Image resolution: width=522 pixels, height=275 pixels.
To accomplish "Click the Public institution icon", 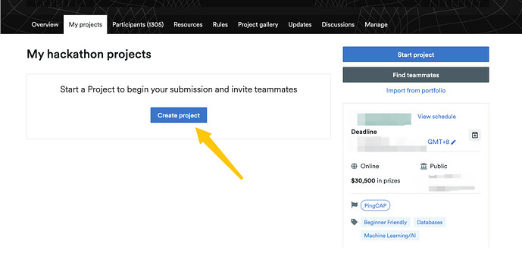I will pos(424,166).
